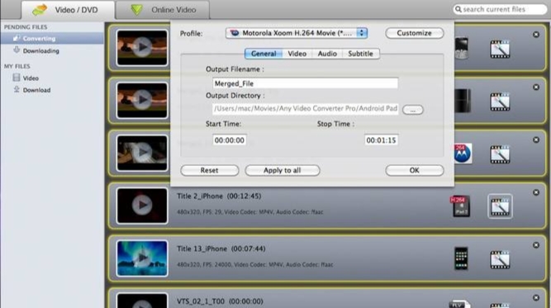Click the Customize button
The height and width of the screenshot is (308, 551).
coord(415,33)
